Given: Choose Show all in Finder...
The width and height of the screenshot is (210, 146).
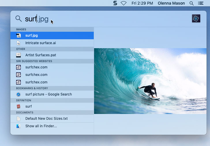Looking at the screenshot, I should click(x=52, y=126).
